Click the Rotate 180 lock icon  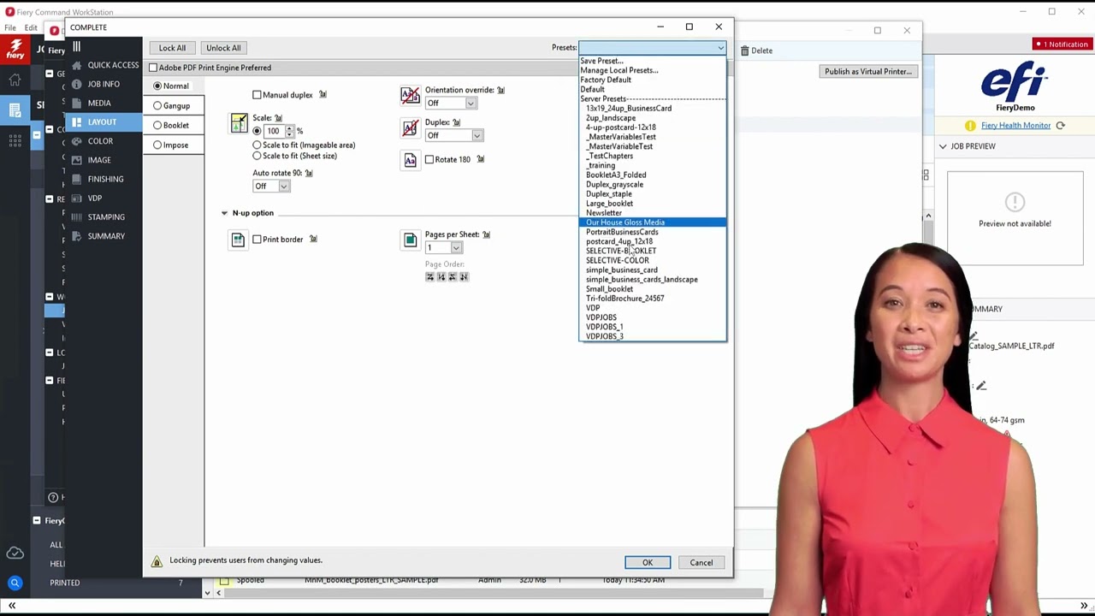click(481, 159)
